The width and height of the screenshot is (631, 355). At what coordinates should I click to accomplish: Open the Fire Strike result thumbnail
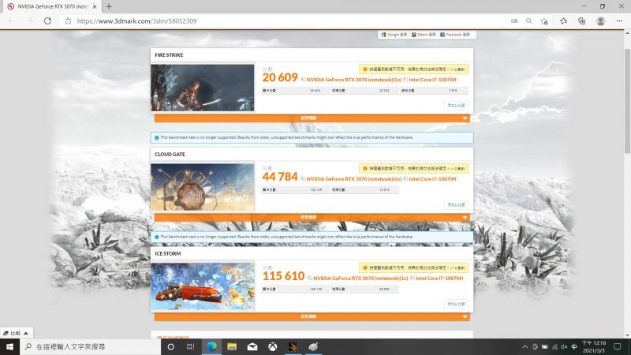coord(203,88)
